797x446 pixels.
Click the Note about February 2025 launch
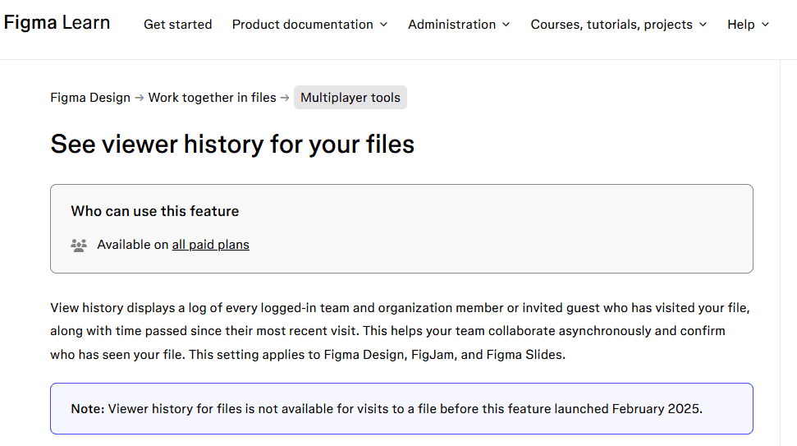[401, 409]
